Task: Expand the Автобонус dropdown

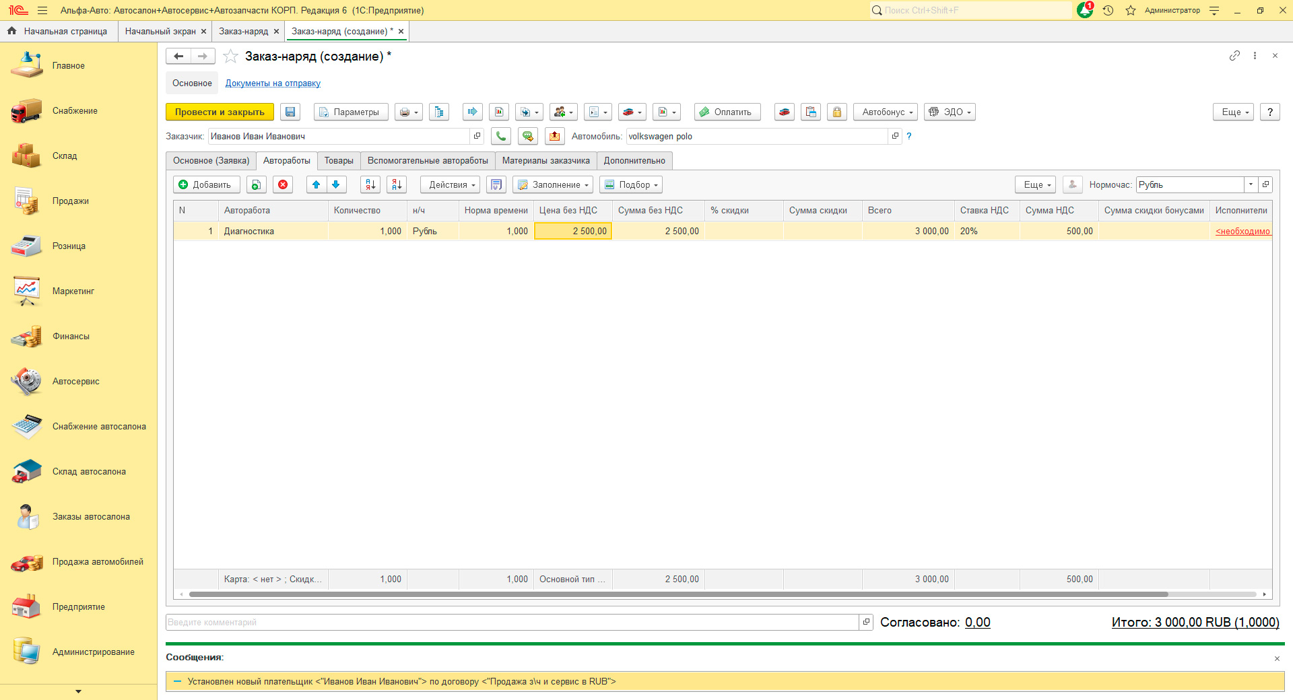Action: point(886,112)
